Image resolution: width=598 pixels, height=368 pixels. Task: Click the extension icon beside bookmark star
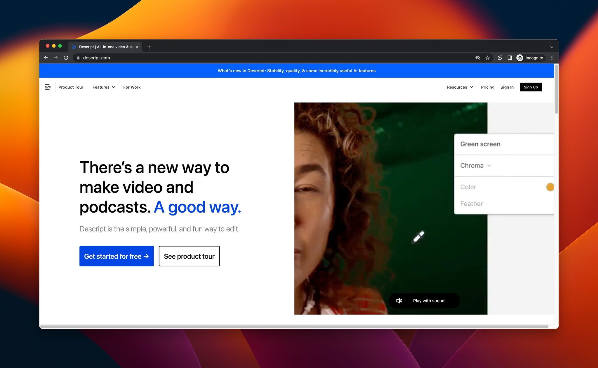tap(500, 58)
